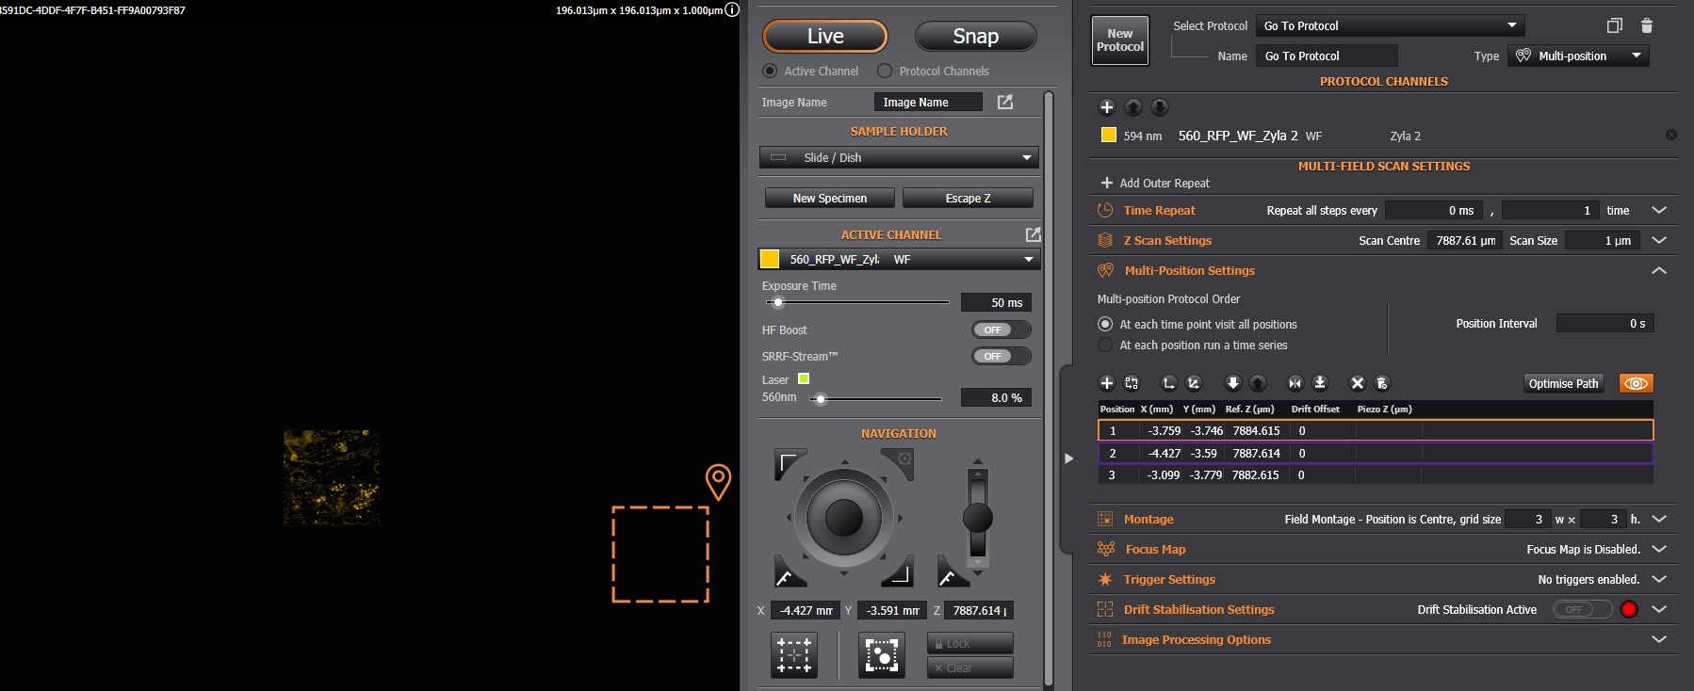Image resolution: width=1694 pixels, height=691 pixels.
Task: Expand the Montage settings section
Action: click(x=1659, y=519)
